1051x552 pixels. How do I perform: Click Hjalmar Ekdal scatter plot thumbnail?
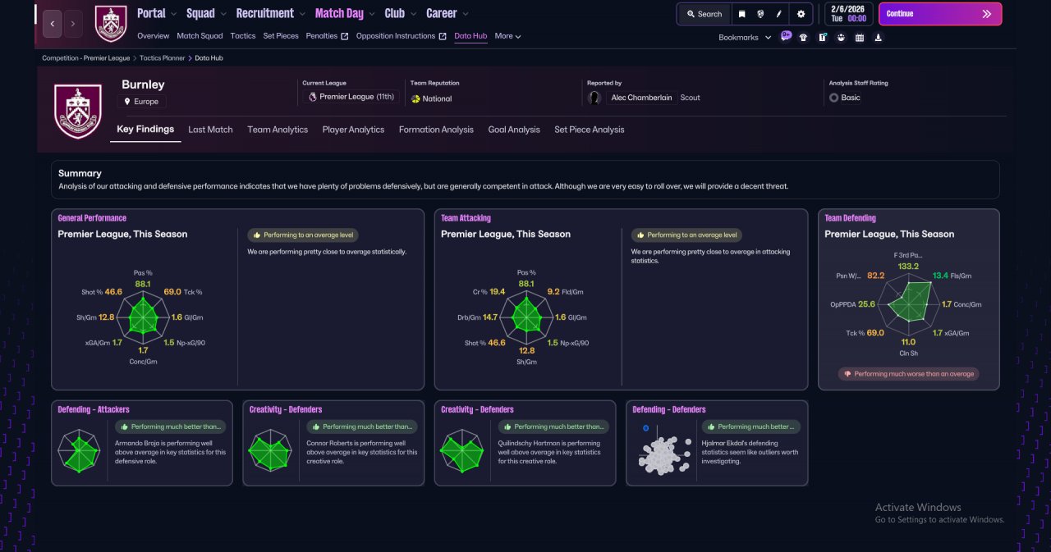(x=663, y=451)
